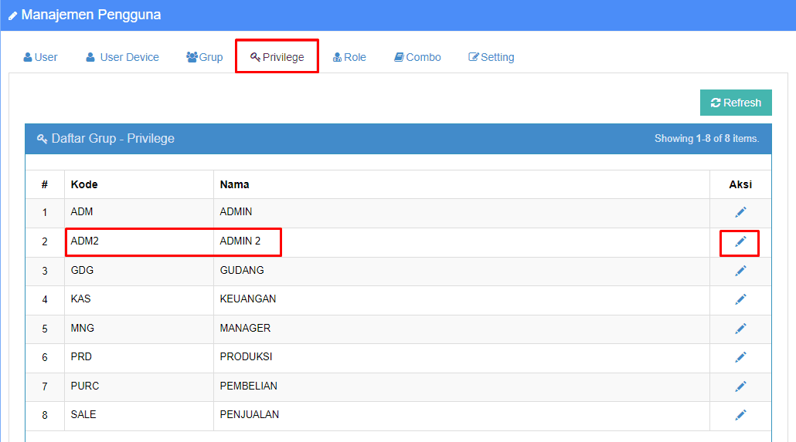Open the User Device tab
The width and height of the screenshot is (796, 442).
tap(122, 57)
